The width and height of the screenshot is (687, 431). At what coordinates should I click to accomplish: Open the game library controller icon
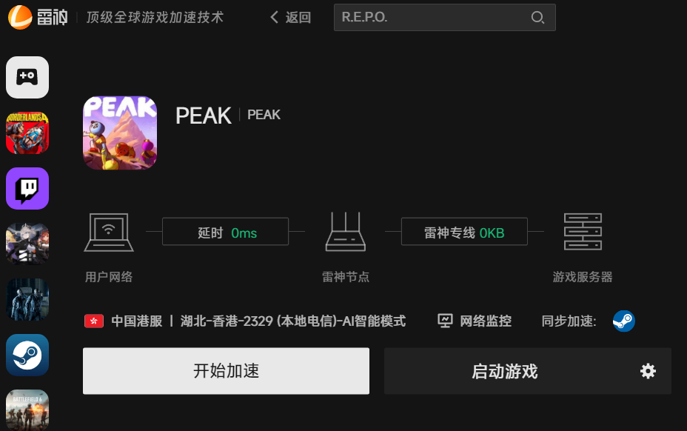tap(27, 77)
